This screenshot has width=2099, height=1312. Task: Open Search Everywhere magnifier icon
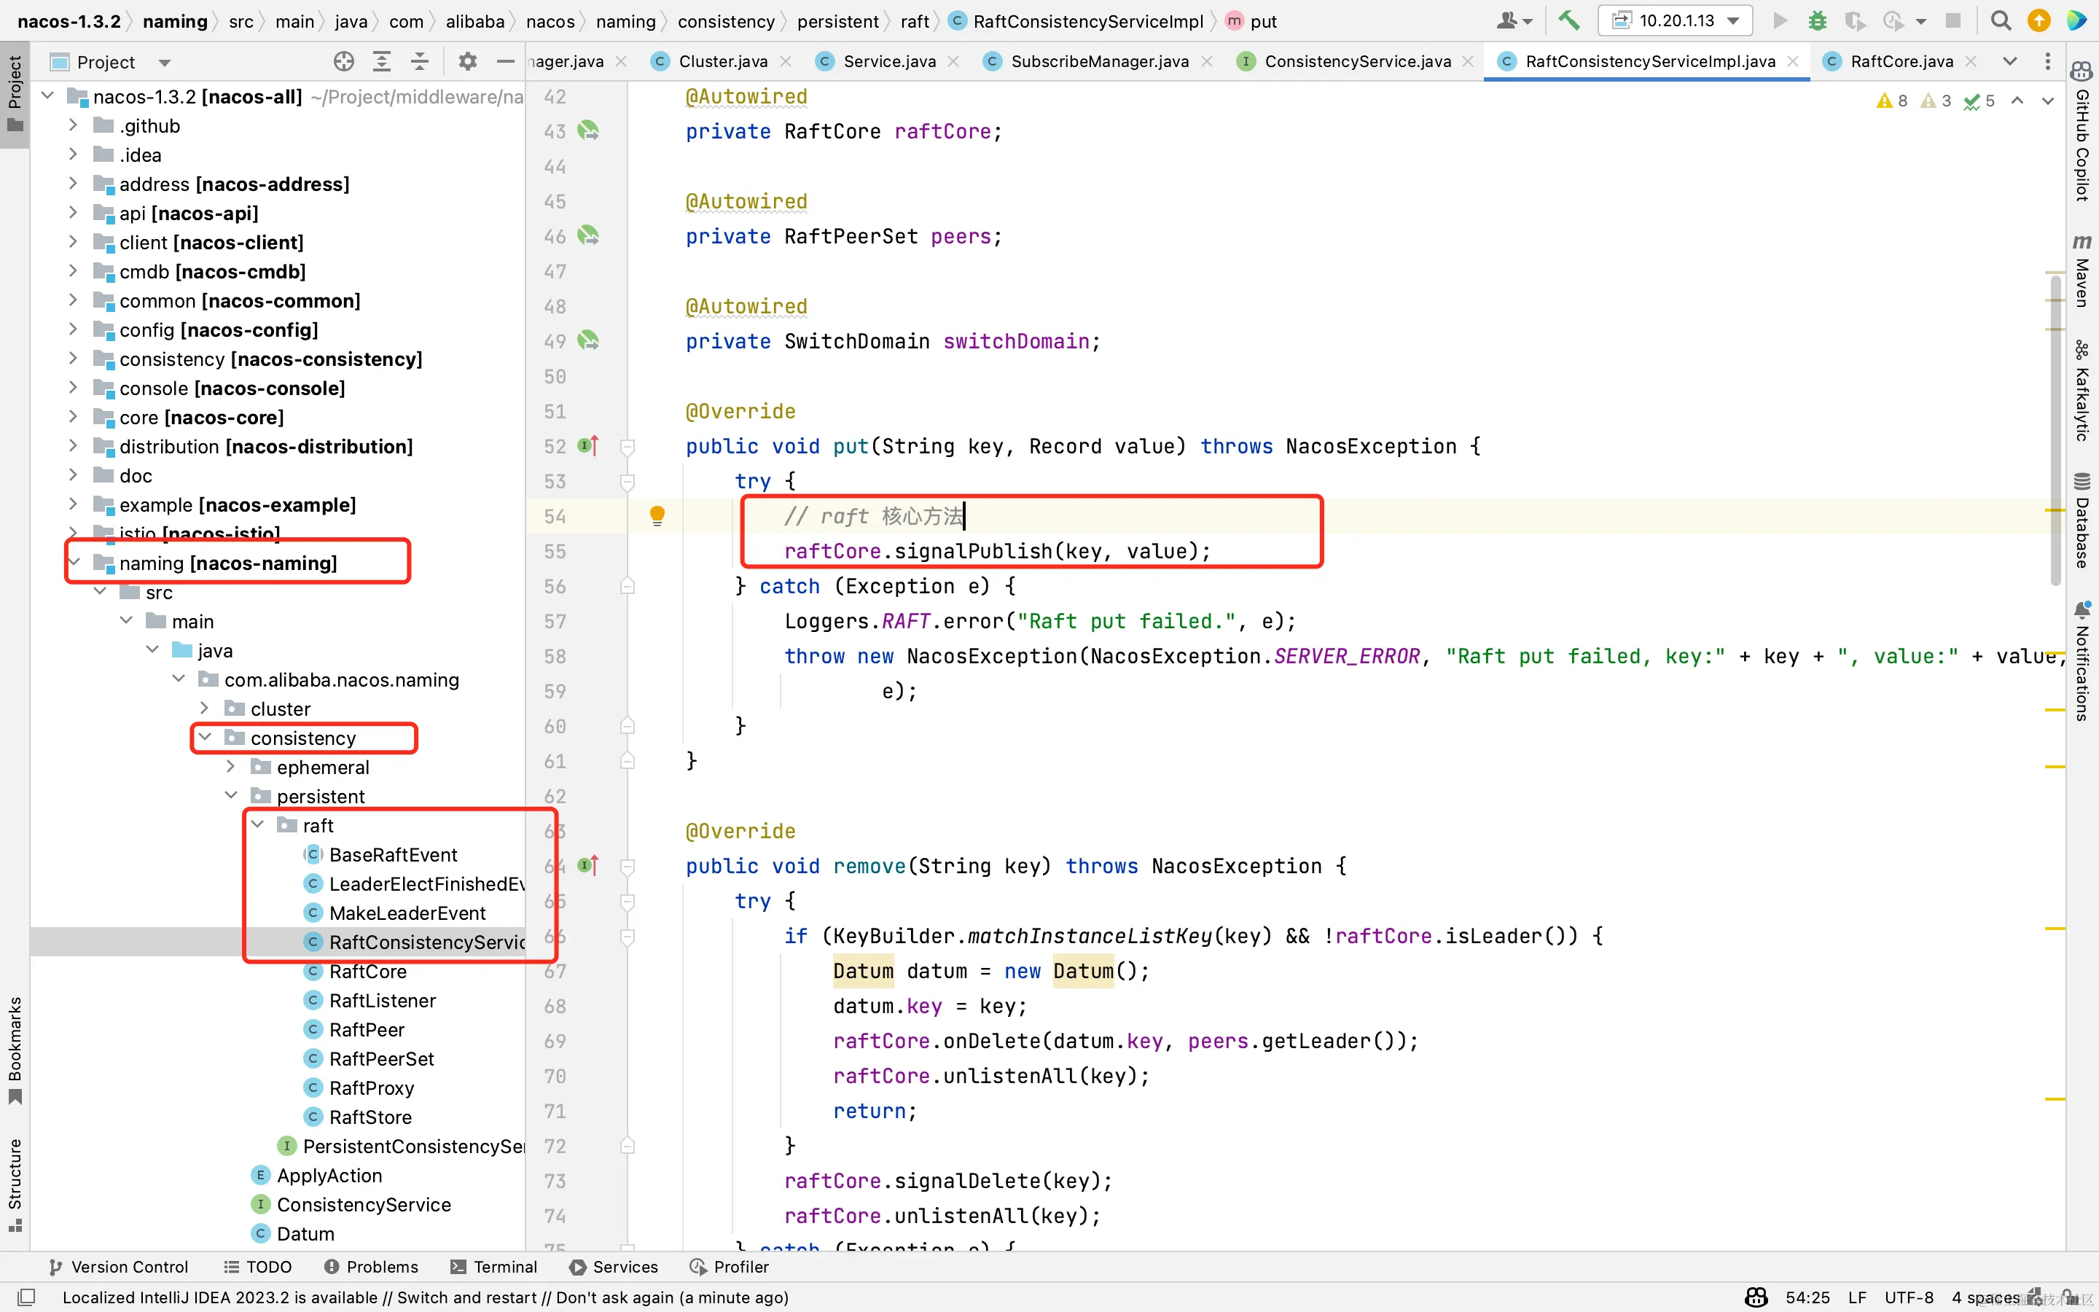[x=2000, y=21]
